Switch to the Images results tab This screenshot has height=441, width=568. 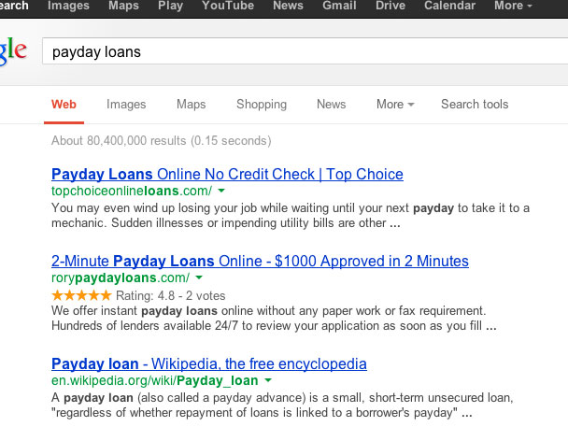tap(126, 105)
